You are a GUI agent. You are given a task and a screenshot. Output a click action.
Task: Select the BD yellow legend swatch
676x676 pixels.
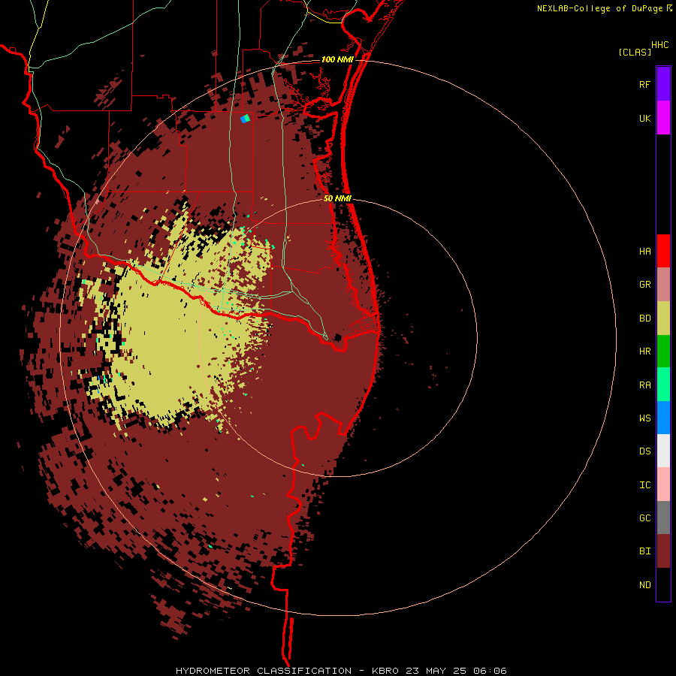point(663,318)
